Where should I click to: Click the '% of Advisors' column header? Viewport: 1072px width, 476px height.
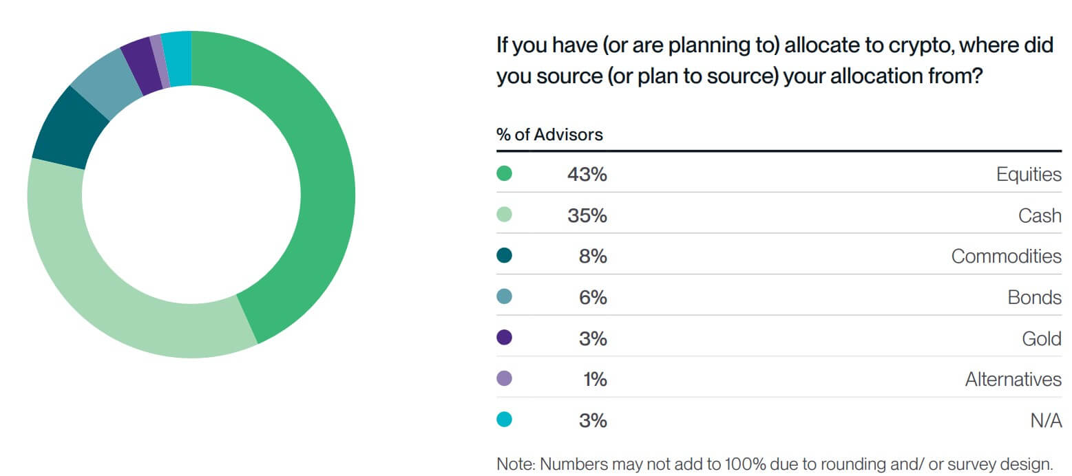(x=549, y=134)
